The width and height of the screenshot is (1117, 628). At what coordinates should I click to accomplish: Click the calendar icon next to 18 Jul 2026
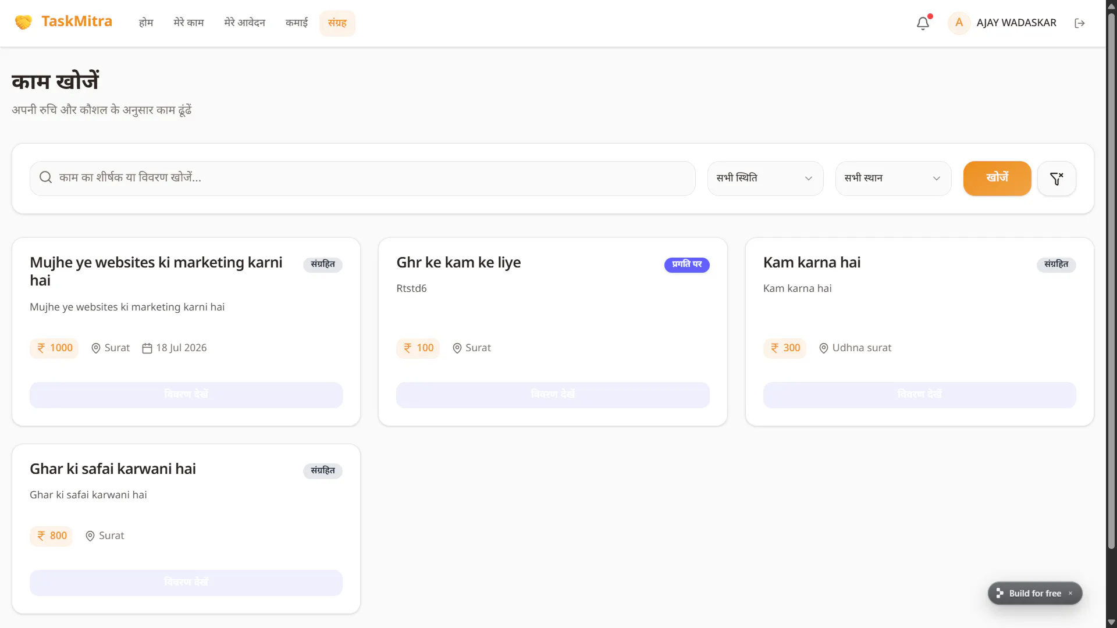(147, 348)
